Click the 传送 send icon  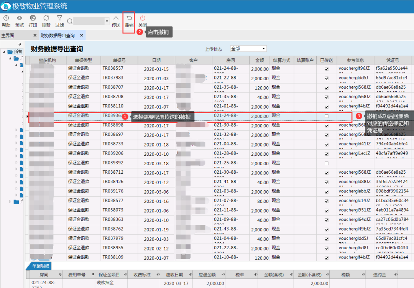116,18
